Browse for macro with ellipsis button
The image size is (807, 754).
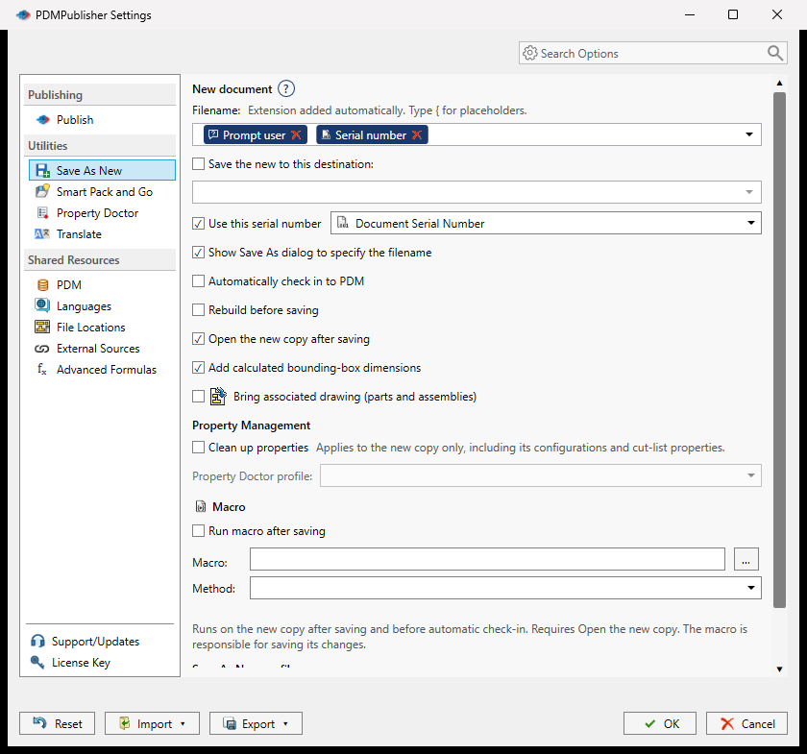coord(746,559)
